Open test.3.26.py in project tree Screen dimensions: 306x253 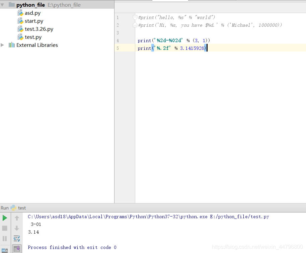pyautogui.click(x=39, y=29)
